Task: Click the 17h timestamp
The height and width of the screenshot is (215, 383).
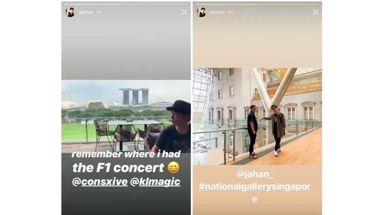Action: [x=99, y=12]
